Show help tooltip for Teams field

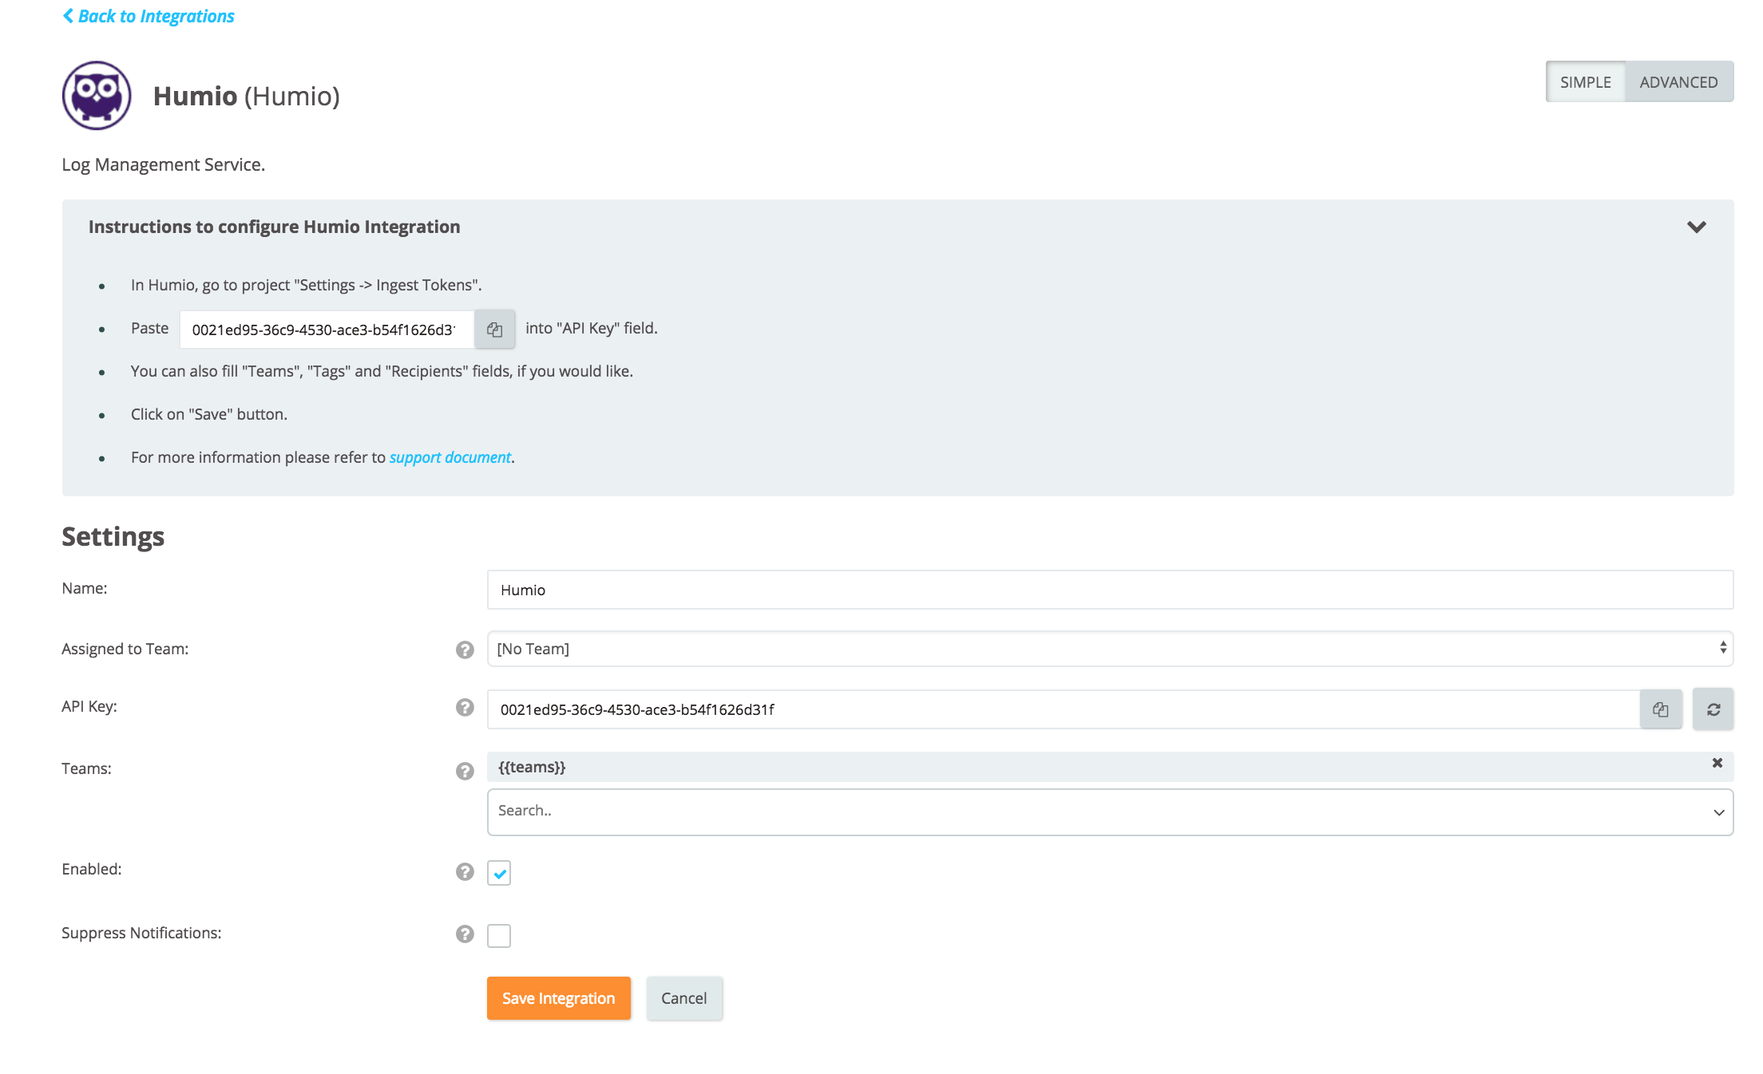465,771
